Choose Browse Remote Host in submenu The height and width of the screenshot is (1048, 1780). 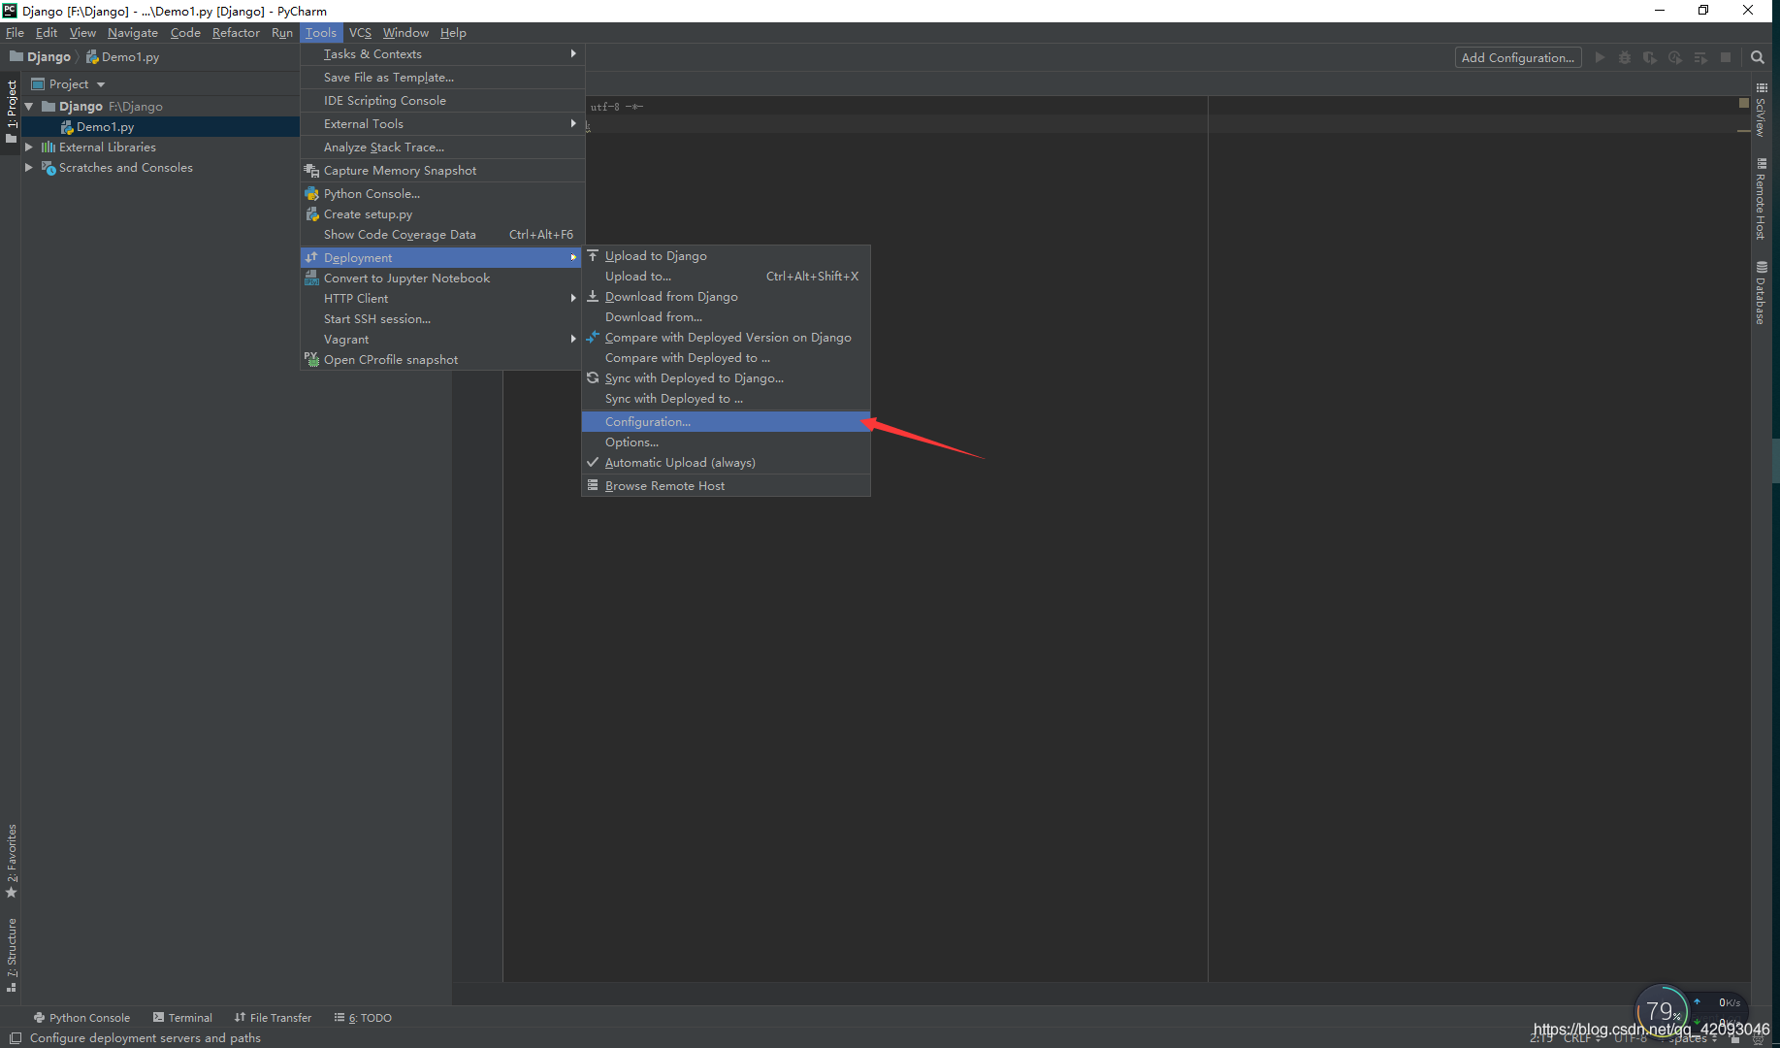726,486
